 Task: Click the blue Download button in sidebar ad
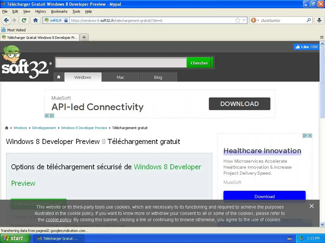[264, 196]
